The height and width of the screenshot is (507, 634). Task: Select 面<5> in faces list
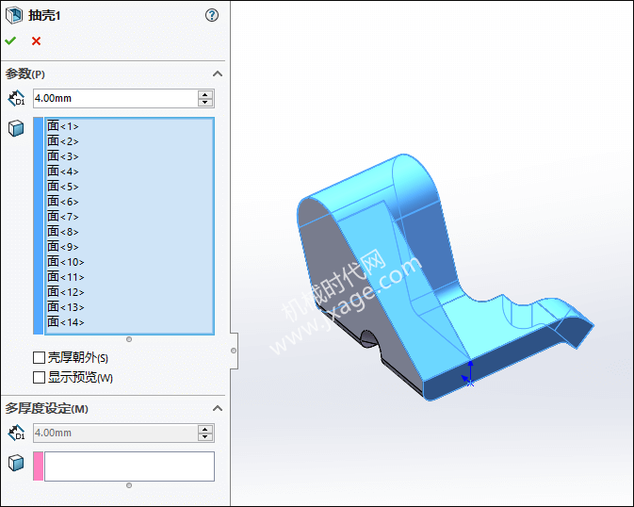pos(63,187)
